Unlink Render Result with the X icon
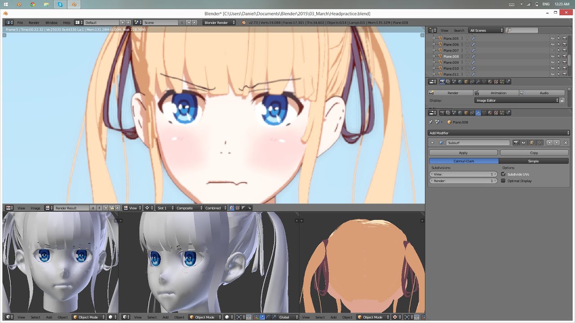Image resolution: width=575 pixels, height=323 pixels. tap(117, 208)
